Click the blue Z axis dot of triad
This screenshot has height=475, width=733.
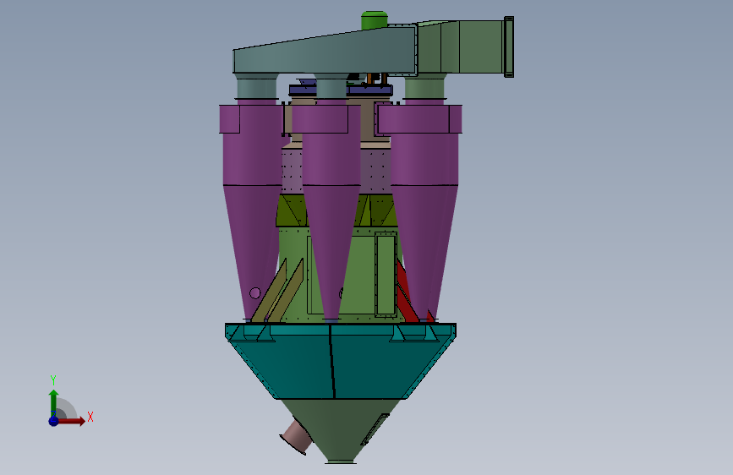tap(54, 421)
